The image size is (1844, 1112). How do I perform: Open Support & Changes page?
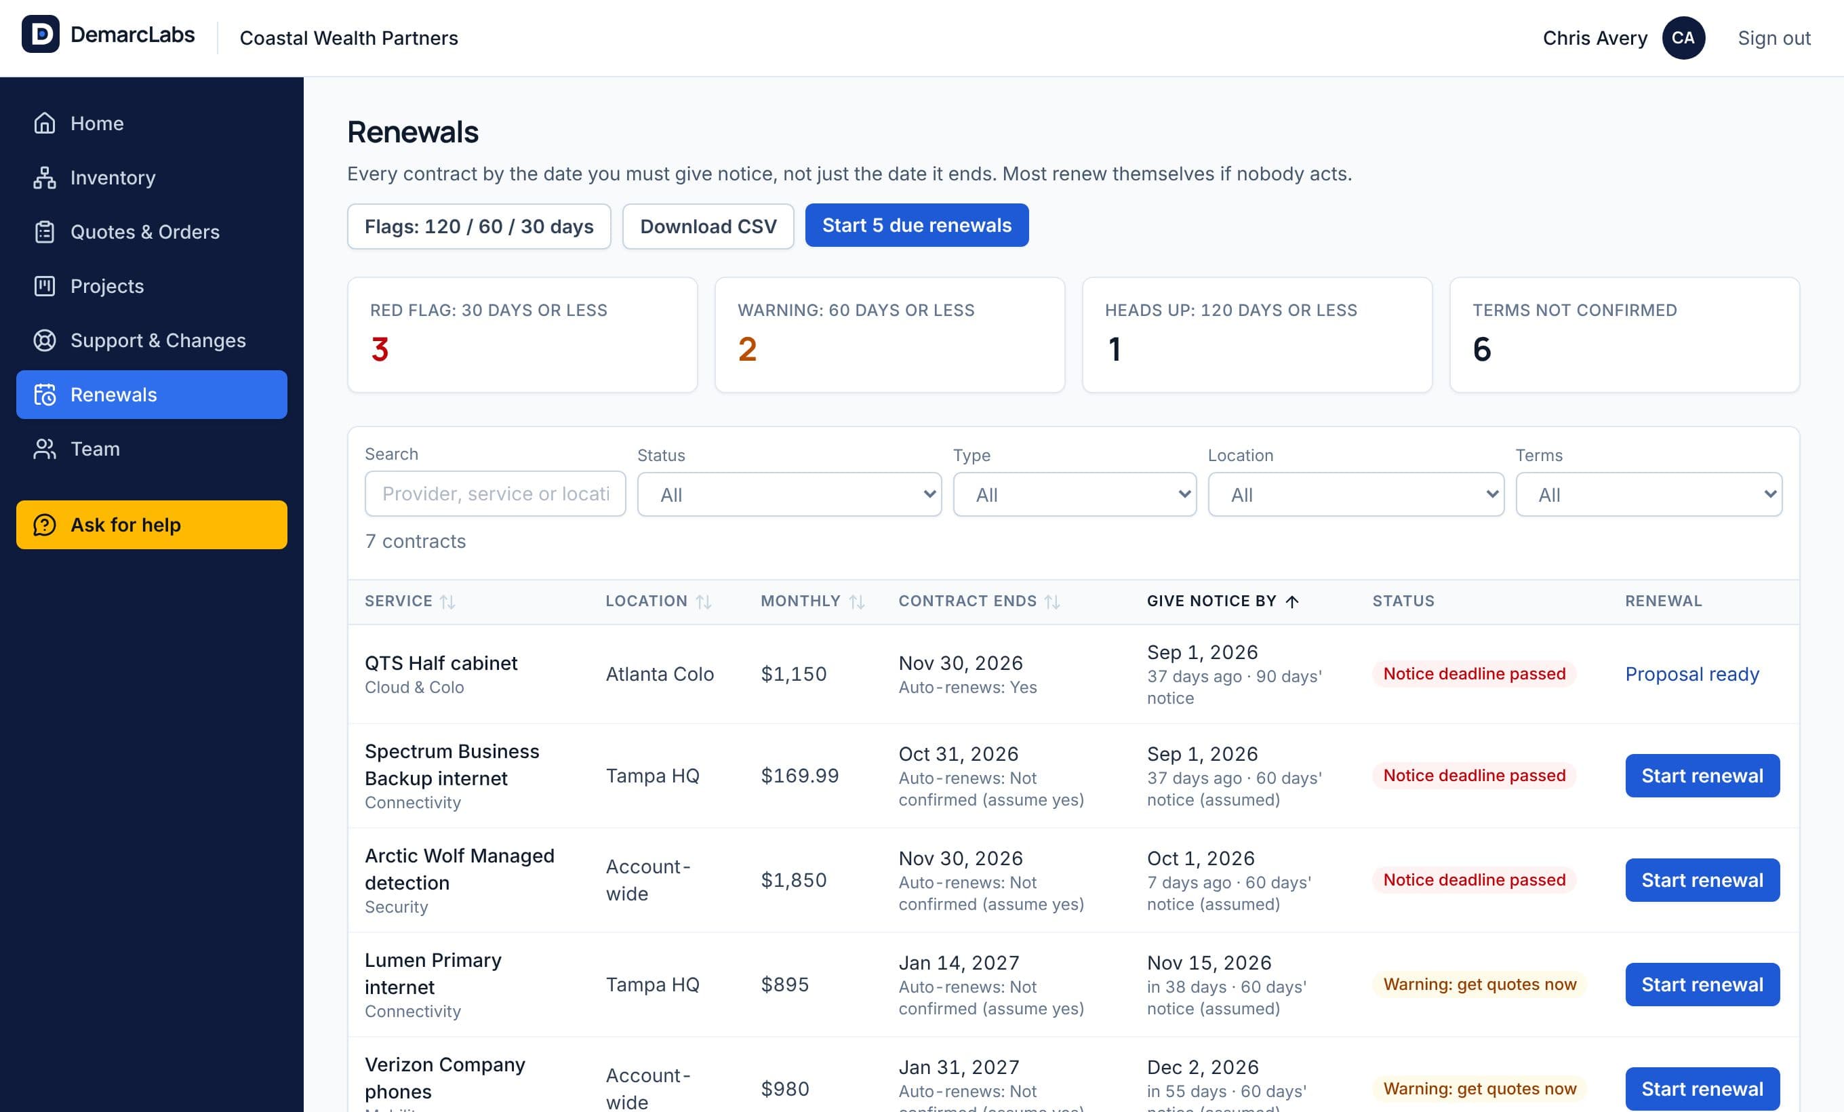coord(152,340)
